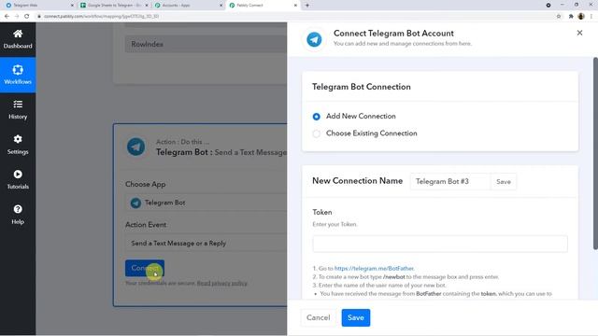
Task: Click the Action : Do this text
Action: [182, 142]
